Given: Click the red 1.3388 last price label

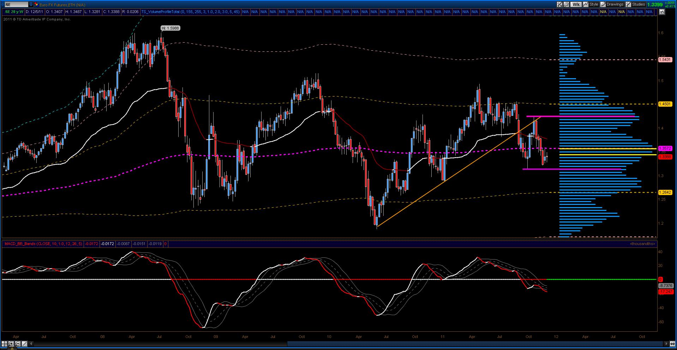Looking at the screenshot, I should tap(665, 157).
